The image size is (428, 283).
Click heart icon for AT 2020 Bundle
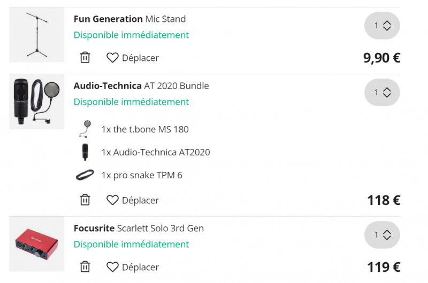point(112,200)
